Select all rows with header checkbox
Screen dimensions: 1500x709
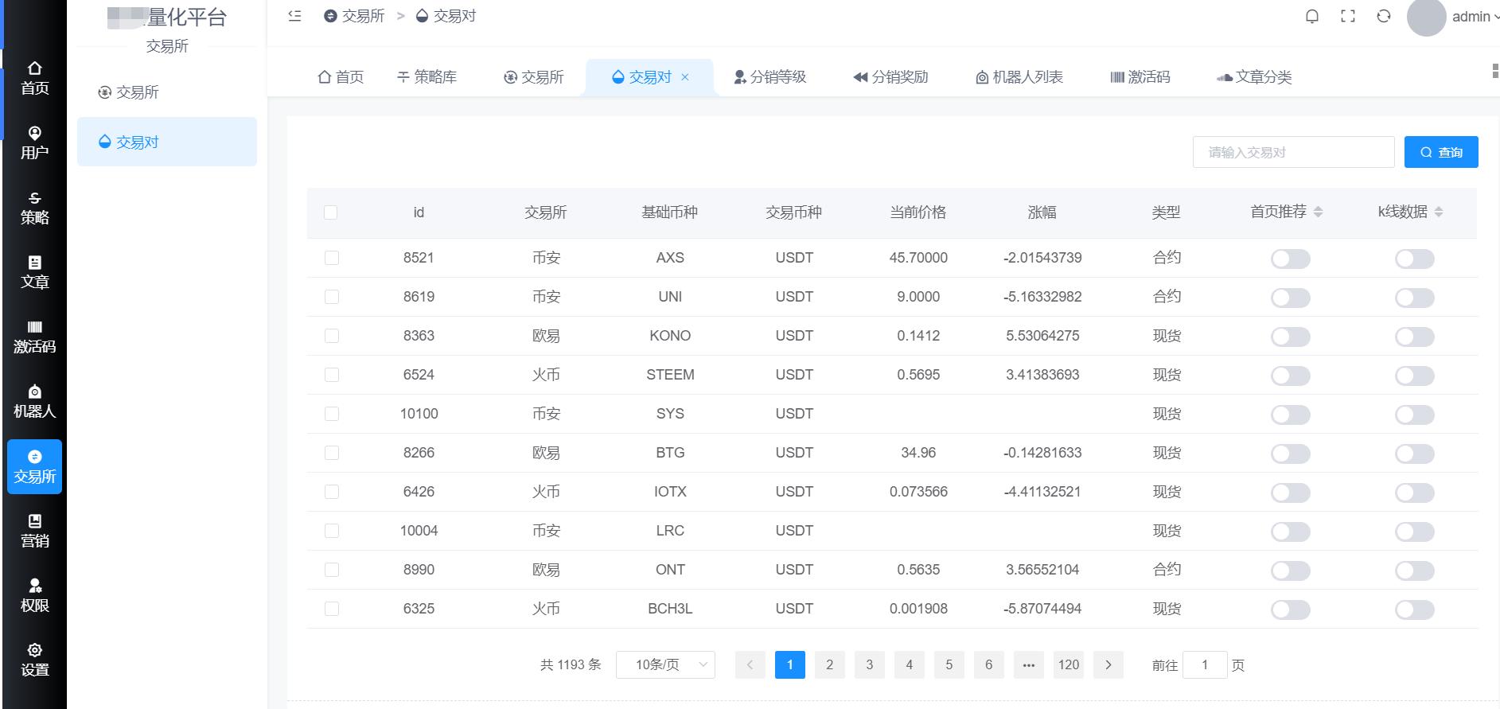(x=331, y=212)
